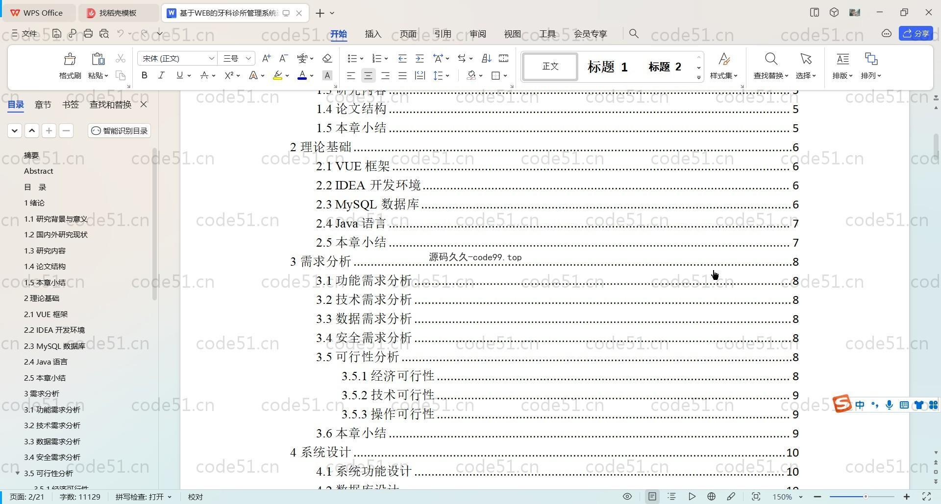This screenshot has height=504, width=941.
Task: Open the 文件 menu
Action: coord(25,34)
